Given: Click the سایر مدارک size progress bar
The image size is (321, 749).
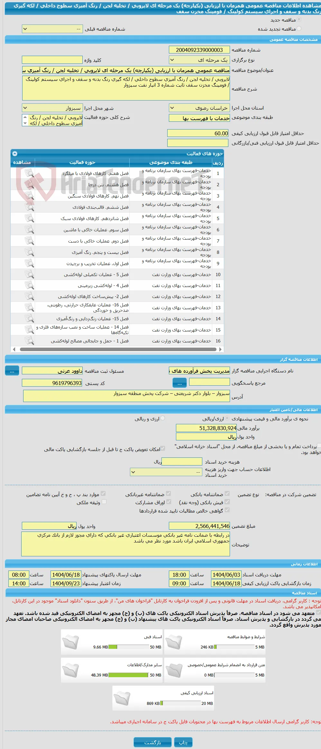Looking at the screenshot, I should [x=129, y=675].
